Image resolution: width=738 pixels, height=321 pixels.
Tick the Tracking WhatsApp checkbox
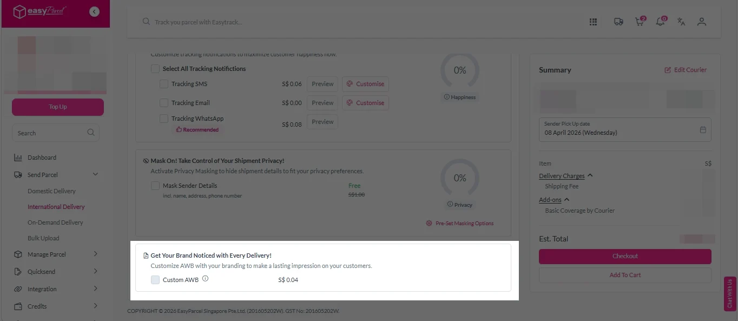tap(164, 119)
